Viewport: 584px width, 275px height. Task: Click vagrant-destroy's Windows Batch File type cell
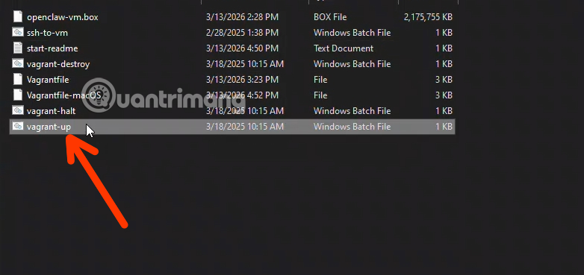[352, 64]
